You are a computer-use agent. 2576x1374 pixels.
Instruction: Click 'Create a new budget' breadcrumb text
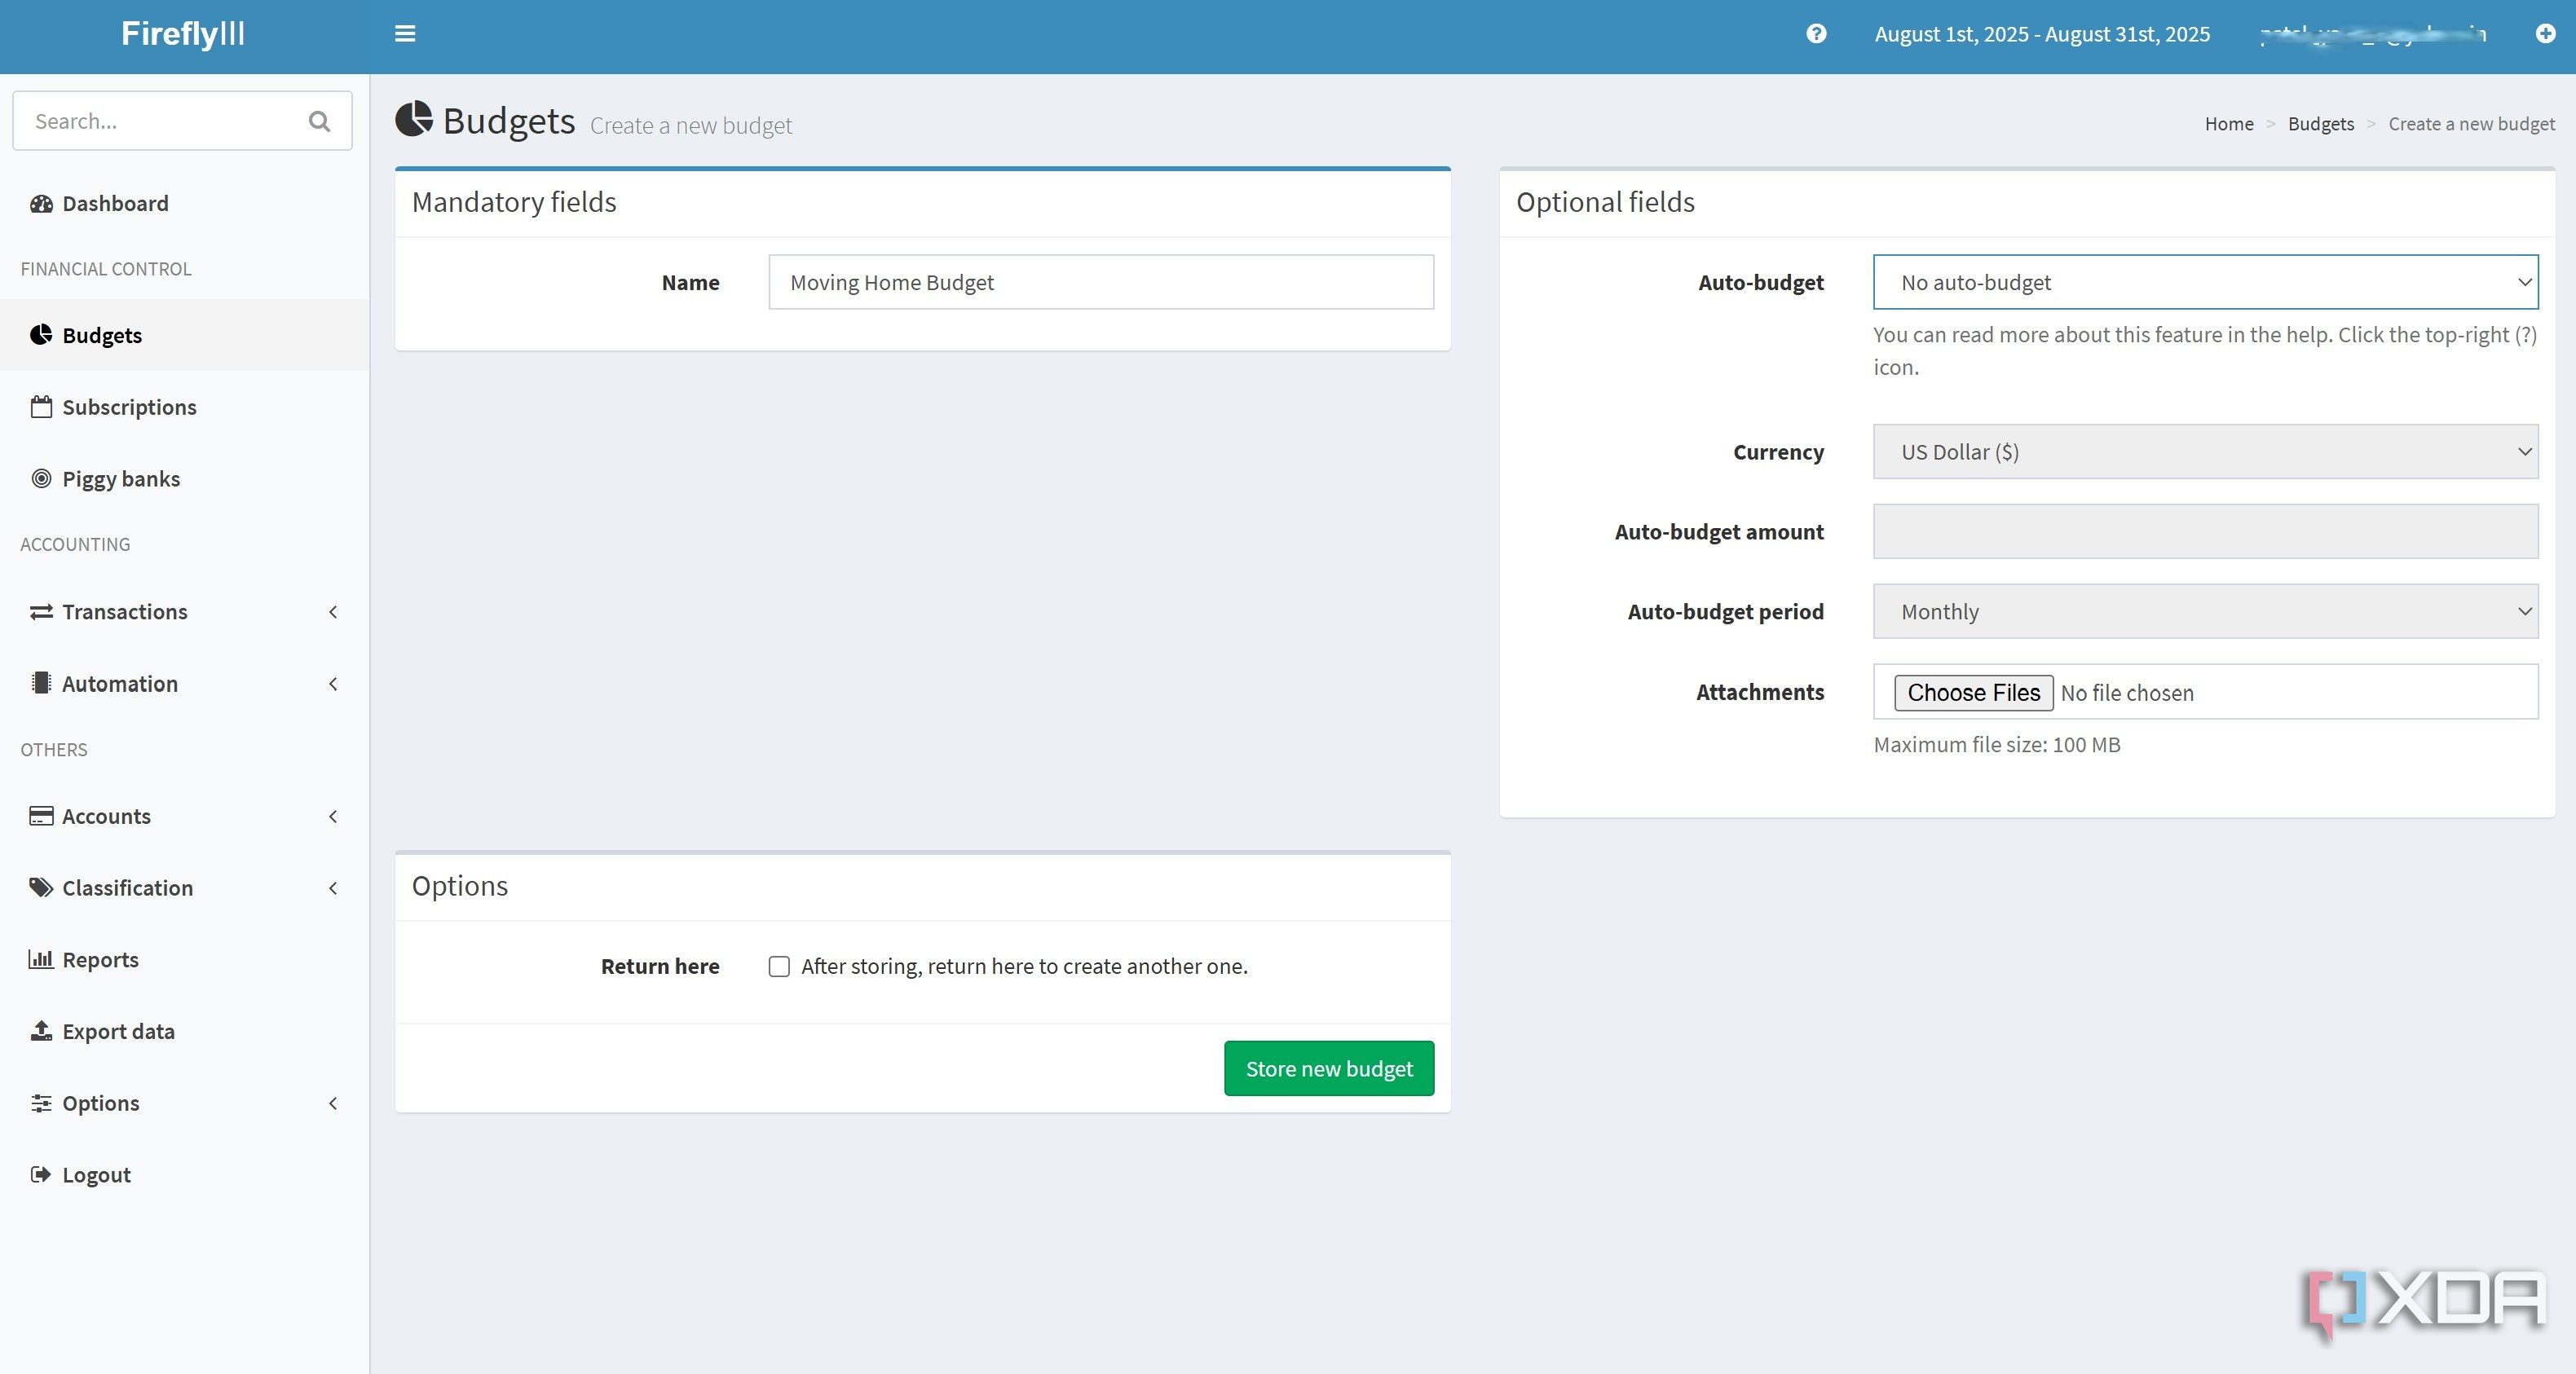pos(2471,124)
